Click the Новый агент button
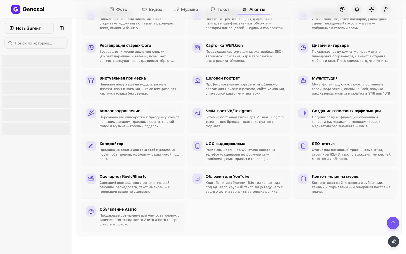Image resolution: width=406 pixels, height=254 pixels. (x=29, y=28)
